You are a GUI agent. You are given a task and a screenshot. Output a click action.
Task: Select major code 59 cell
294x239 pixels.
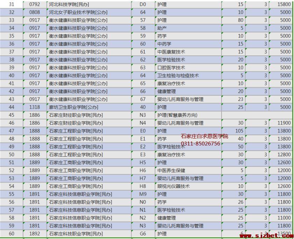(143, 36)
